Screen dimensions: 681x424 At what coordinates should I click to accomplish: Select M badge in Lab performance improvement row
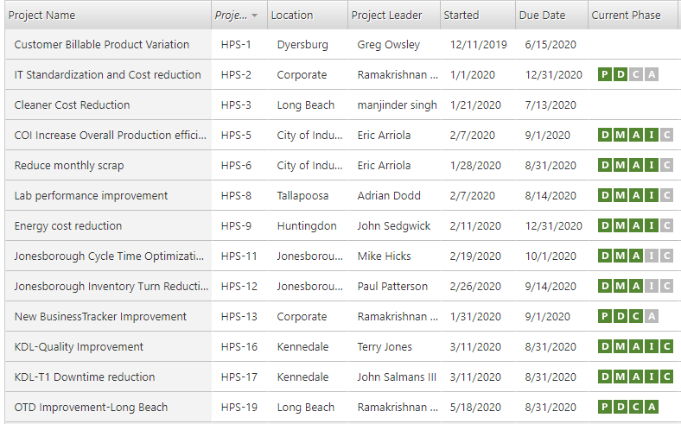coord(621,195)
